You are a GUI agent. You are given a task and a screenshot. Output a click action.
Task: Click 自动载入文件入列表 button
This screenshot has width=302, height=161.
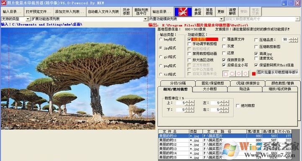[x=103, y=12]
